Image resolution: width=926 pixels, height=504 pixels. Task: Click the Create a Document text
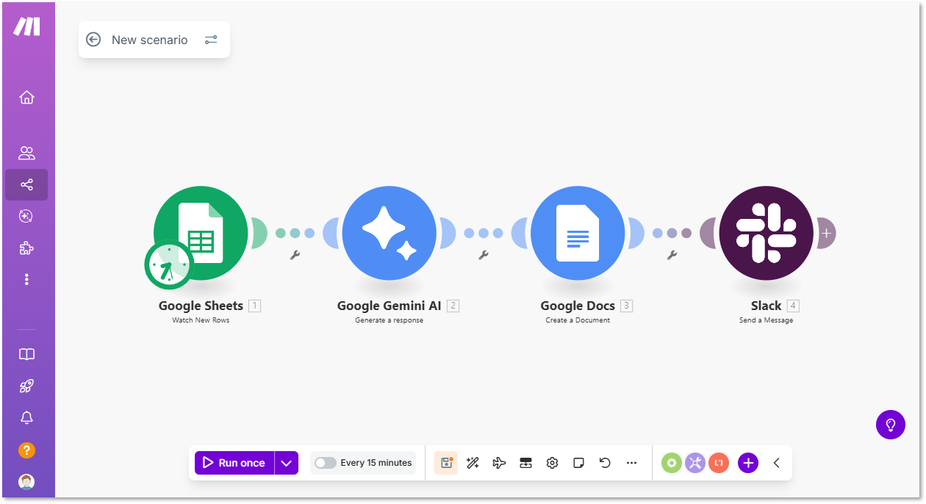tap(578, 320)
